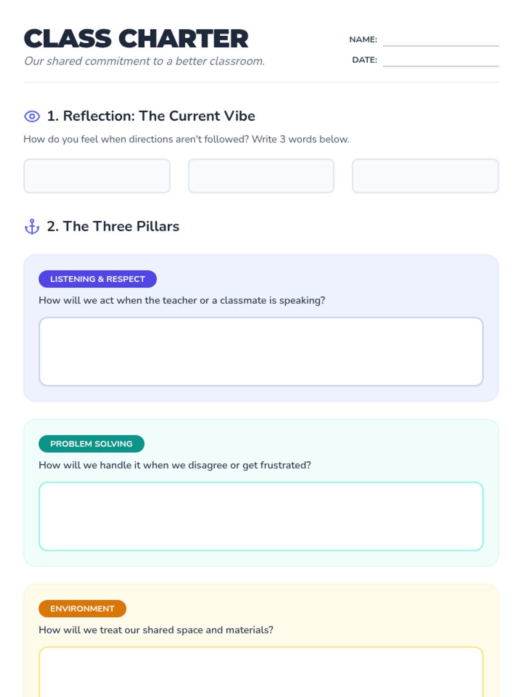The width and height of the screenshot is (522, 697).
Task: Click the eye icon beside Reflection heading
Action: [x=32, y=116]
